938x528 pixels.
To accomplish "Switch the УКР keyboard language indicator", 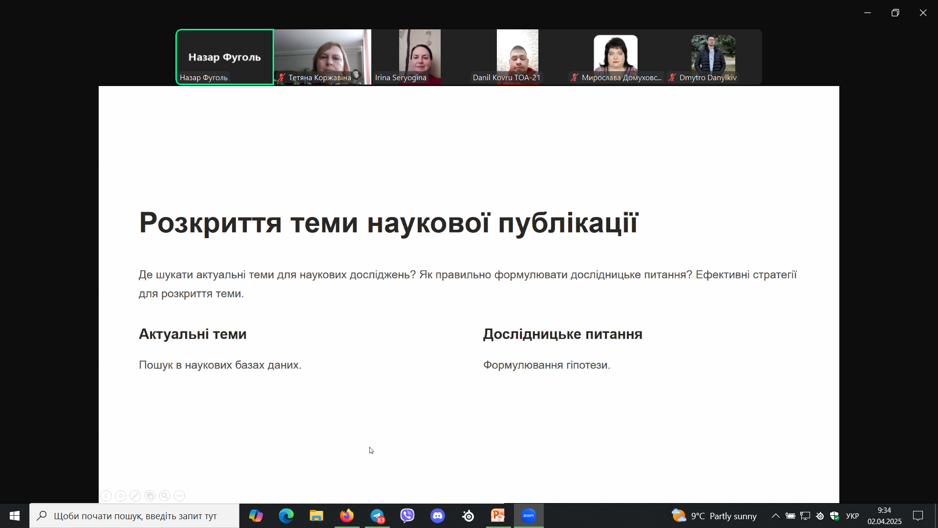I will point(853,516).
